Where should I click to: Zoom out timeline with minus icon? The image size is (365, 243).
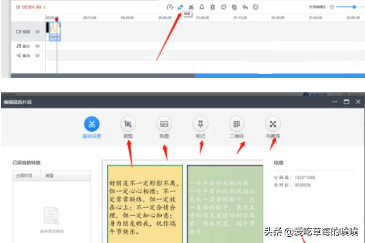pos(332,7)
